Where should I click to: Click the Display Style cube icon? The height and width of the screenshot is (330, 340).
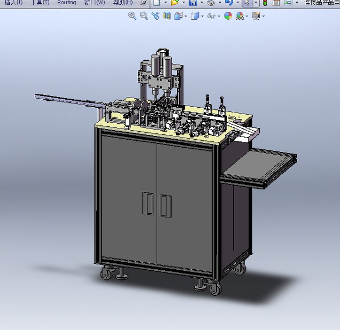click(x=195, y=16)
